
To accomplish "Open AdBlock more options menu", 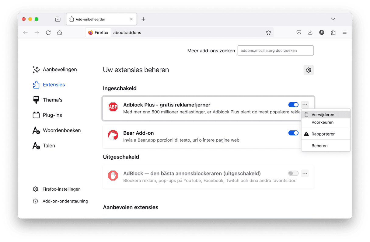I will click(305, 174).
